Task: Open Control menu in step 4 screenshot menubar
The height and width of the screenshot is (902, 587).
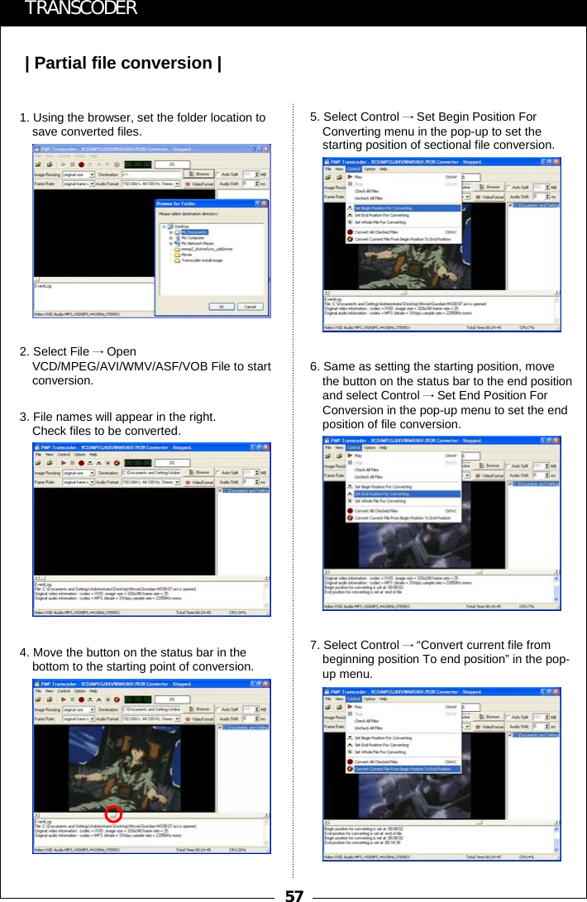Action: tap(64, 691)
